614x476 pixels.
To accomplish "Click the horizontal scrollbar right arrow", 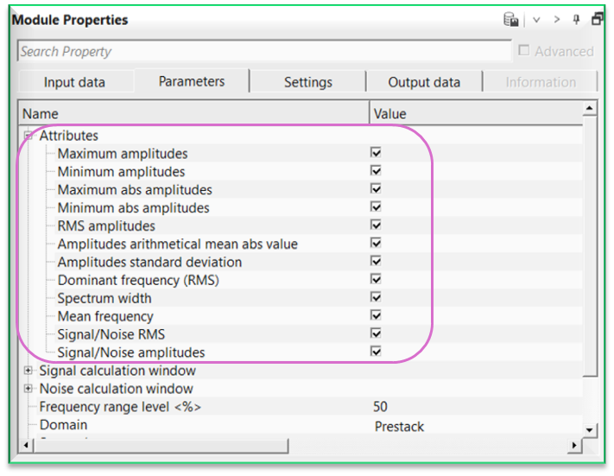I will tap(573, 445).
